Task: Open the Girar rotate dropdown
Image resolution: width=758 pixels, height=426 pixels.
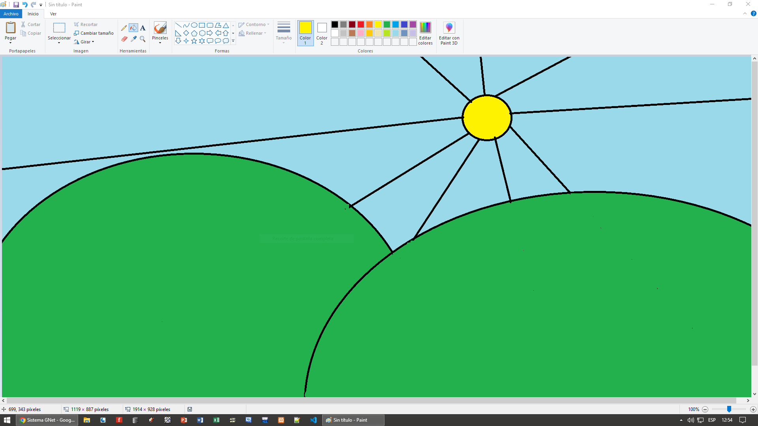Action: pyautogui.click(x=84, y=42)
